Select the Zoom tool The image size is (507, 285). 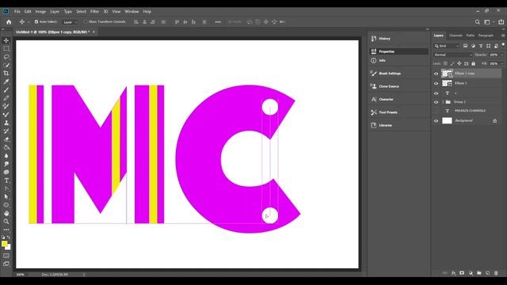(x=6, y=222)
